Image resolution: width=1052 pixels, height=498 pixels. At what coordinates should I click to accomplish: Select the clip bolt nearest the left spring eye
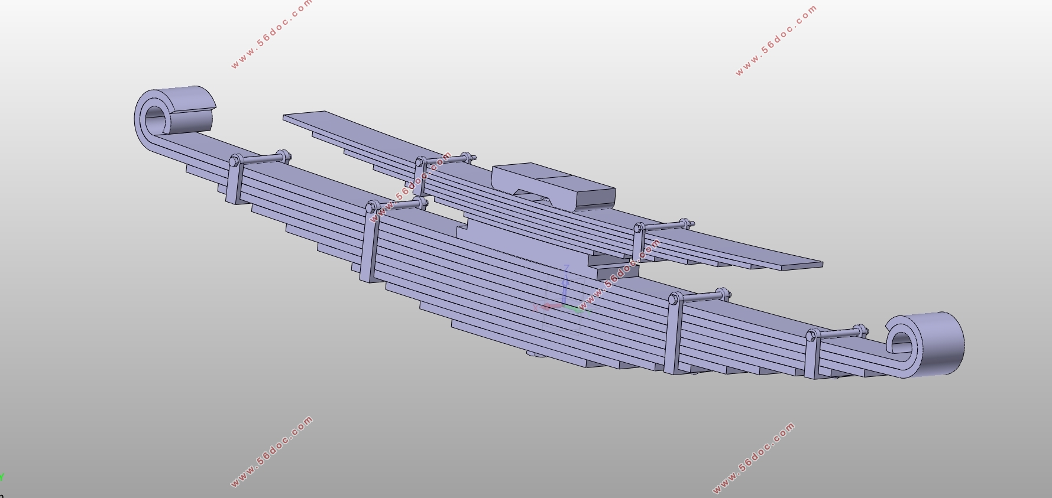point(260,159)
